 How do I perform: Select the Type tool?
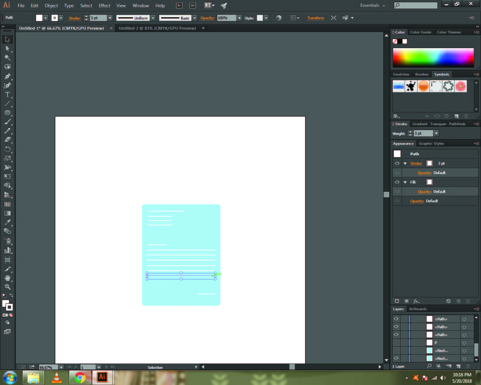click(7, 94)
